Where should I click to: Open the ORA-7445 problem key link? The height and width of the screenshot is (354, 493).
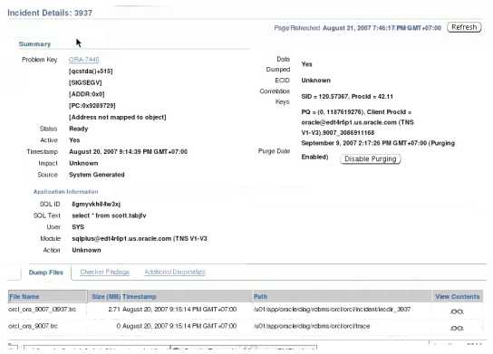tap(84, 60)
